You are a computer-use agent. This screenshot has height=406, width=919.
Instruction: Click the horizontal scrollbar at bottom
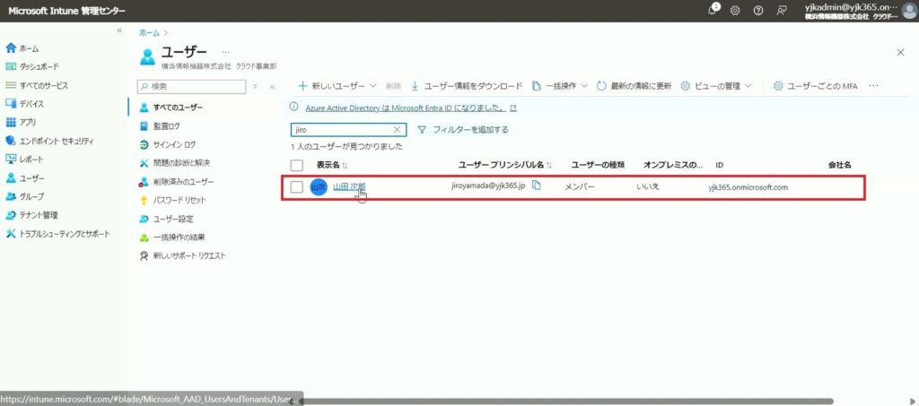point(565,402)
